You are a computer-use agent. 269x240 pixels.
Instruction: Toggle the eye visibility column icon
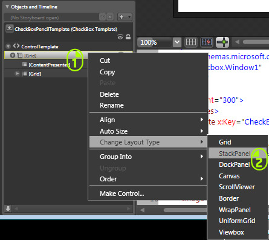[120, 37]
